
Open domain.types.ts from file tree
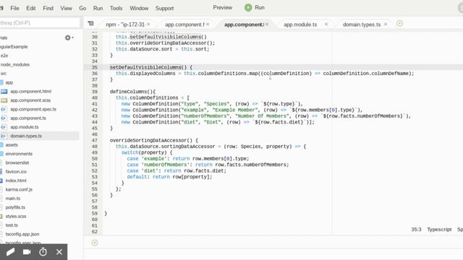tap(26, 136)
